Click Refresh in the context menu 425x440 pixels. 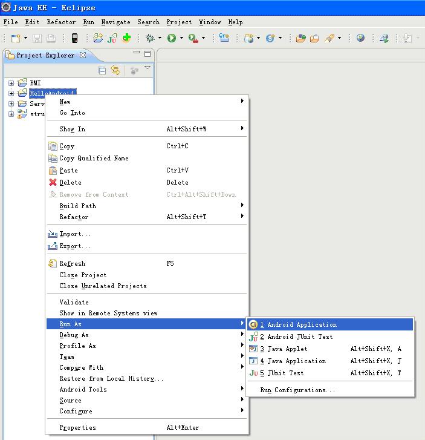tap(72, 264)
